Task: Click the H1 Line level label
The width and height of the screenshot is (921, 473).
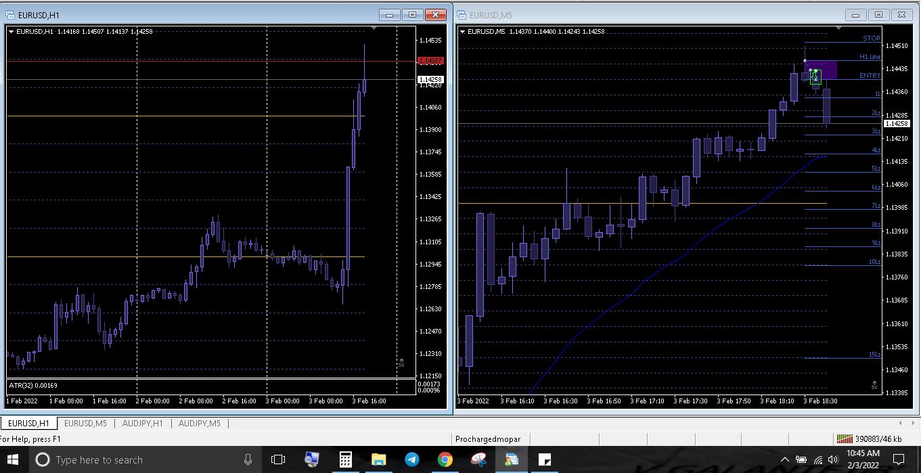Action: point(870,57)
